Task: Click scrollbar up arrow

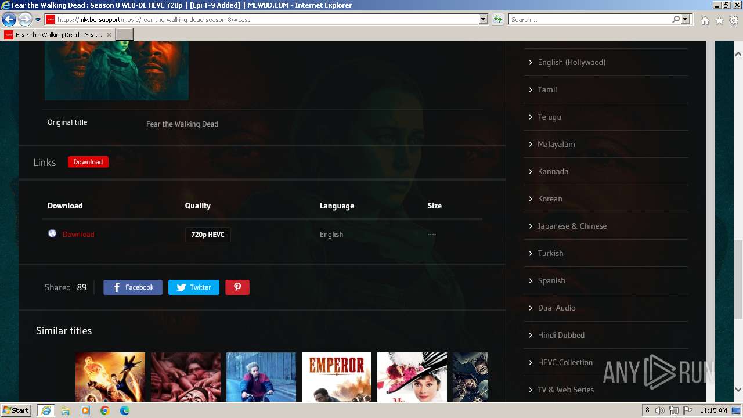Action: (738, 53)
